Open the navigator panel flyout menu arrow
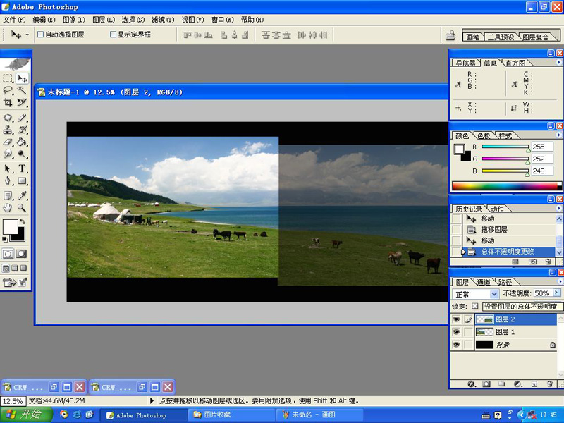564x423 pixels. point(558,63)
